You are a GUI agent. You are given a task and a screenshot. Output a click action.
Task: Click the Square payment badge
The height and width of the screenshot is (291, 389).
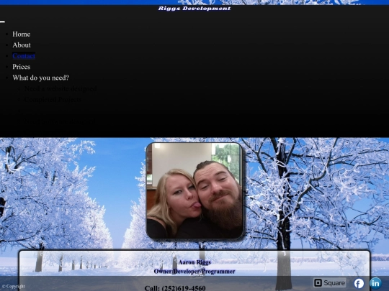point(329,283)
